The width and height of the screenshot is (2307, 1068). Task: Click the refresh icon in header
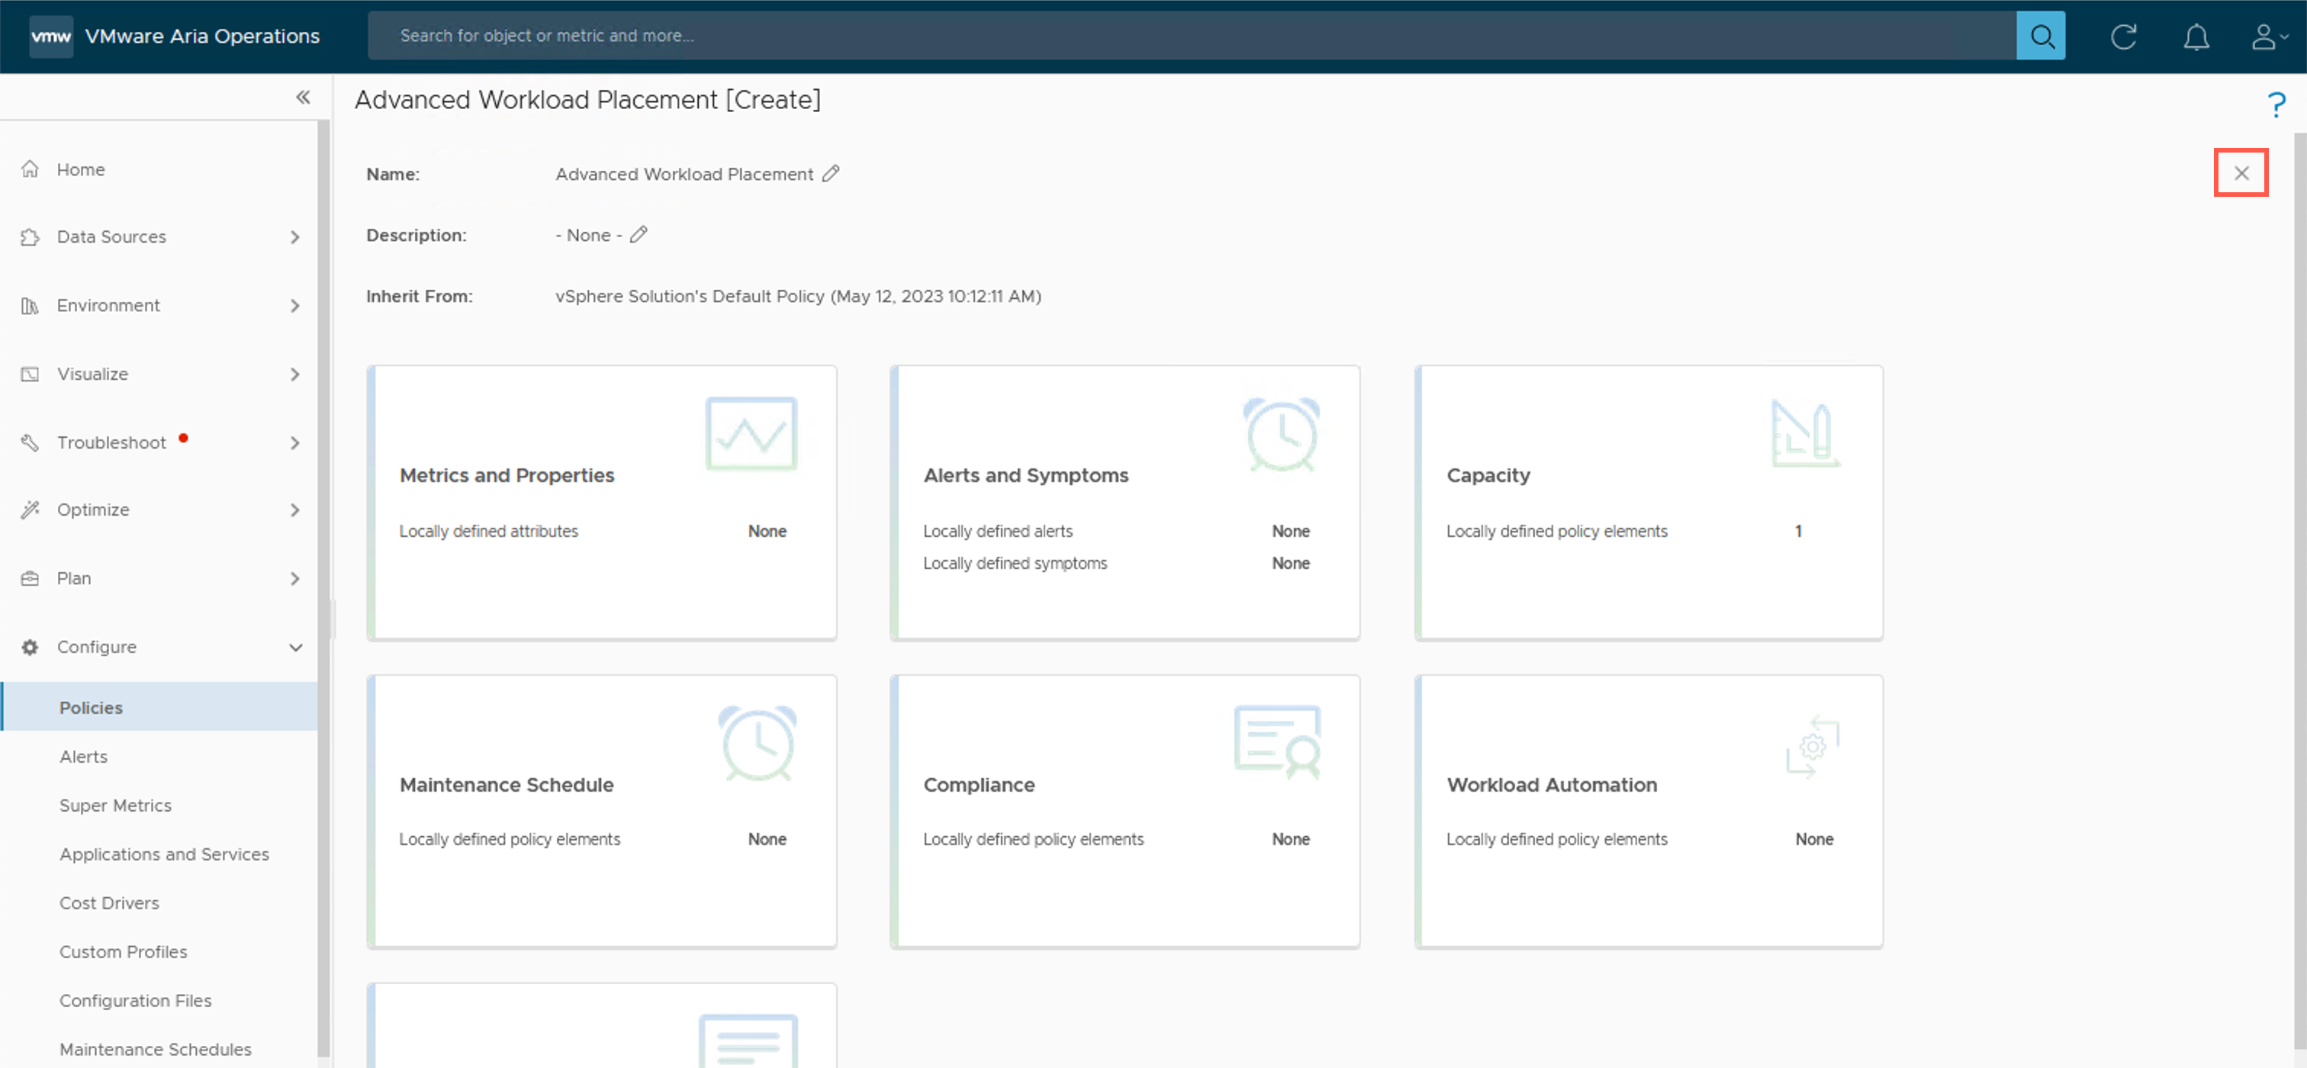(2123, 37)
